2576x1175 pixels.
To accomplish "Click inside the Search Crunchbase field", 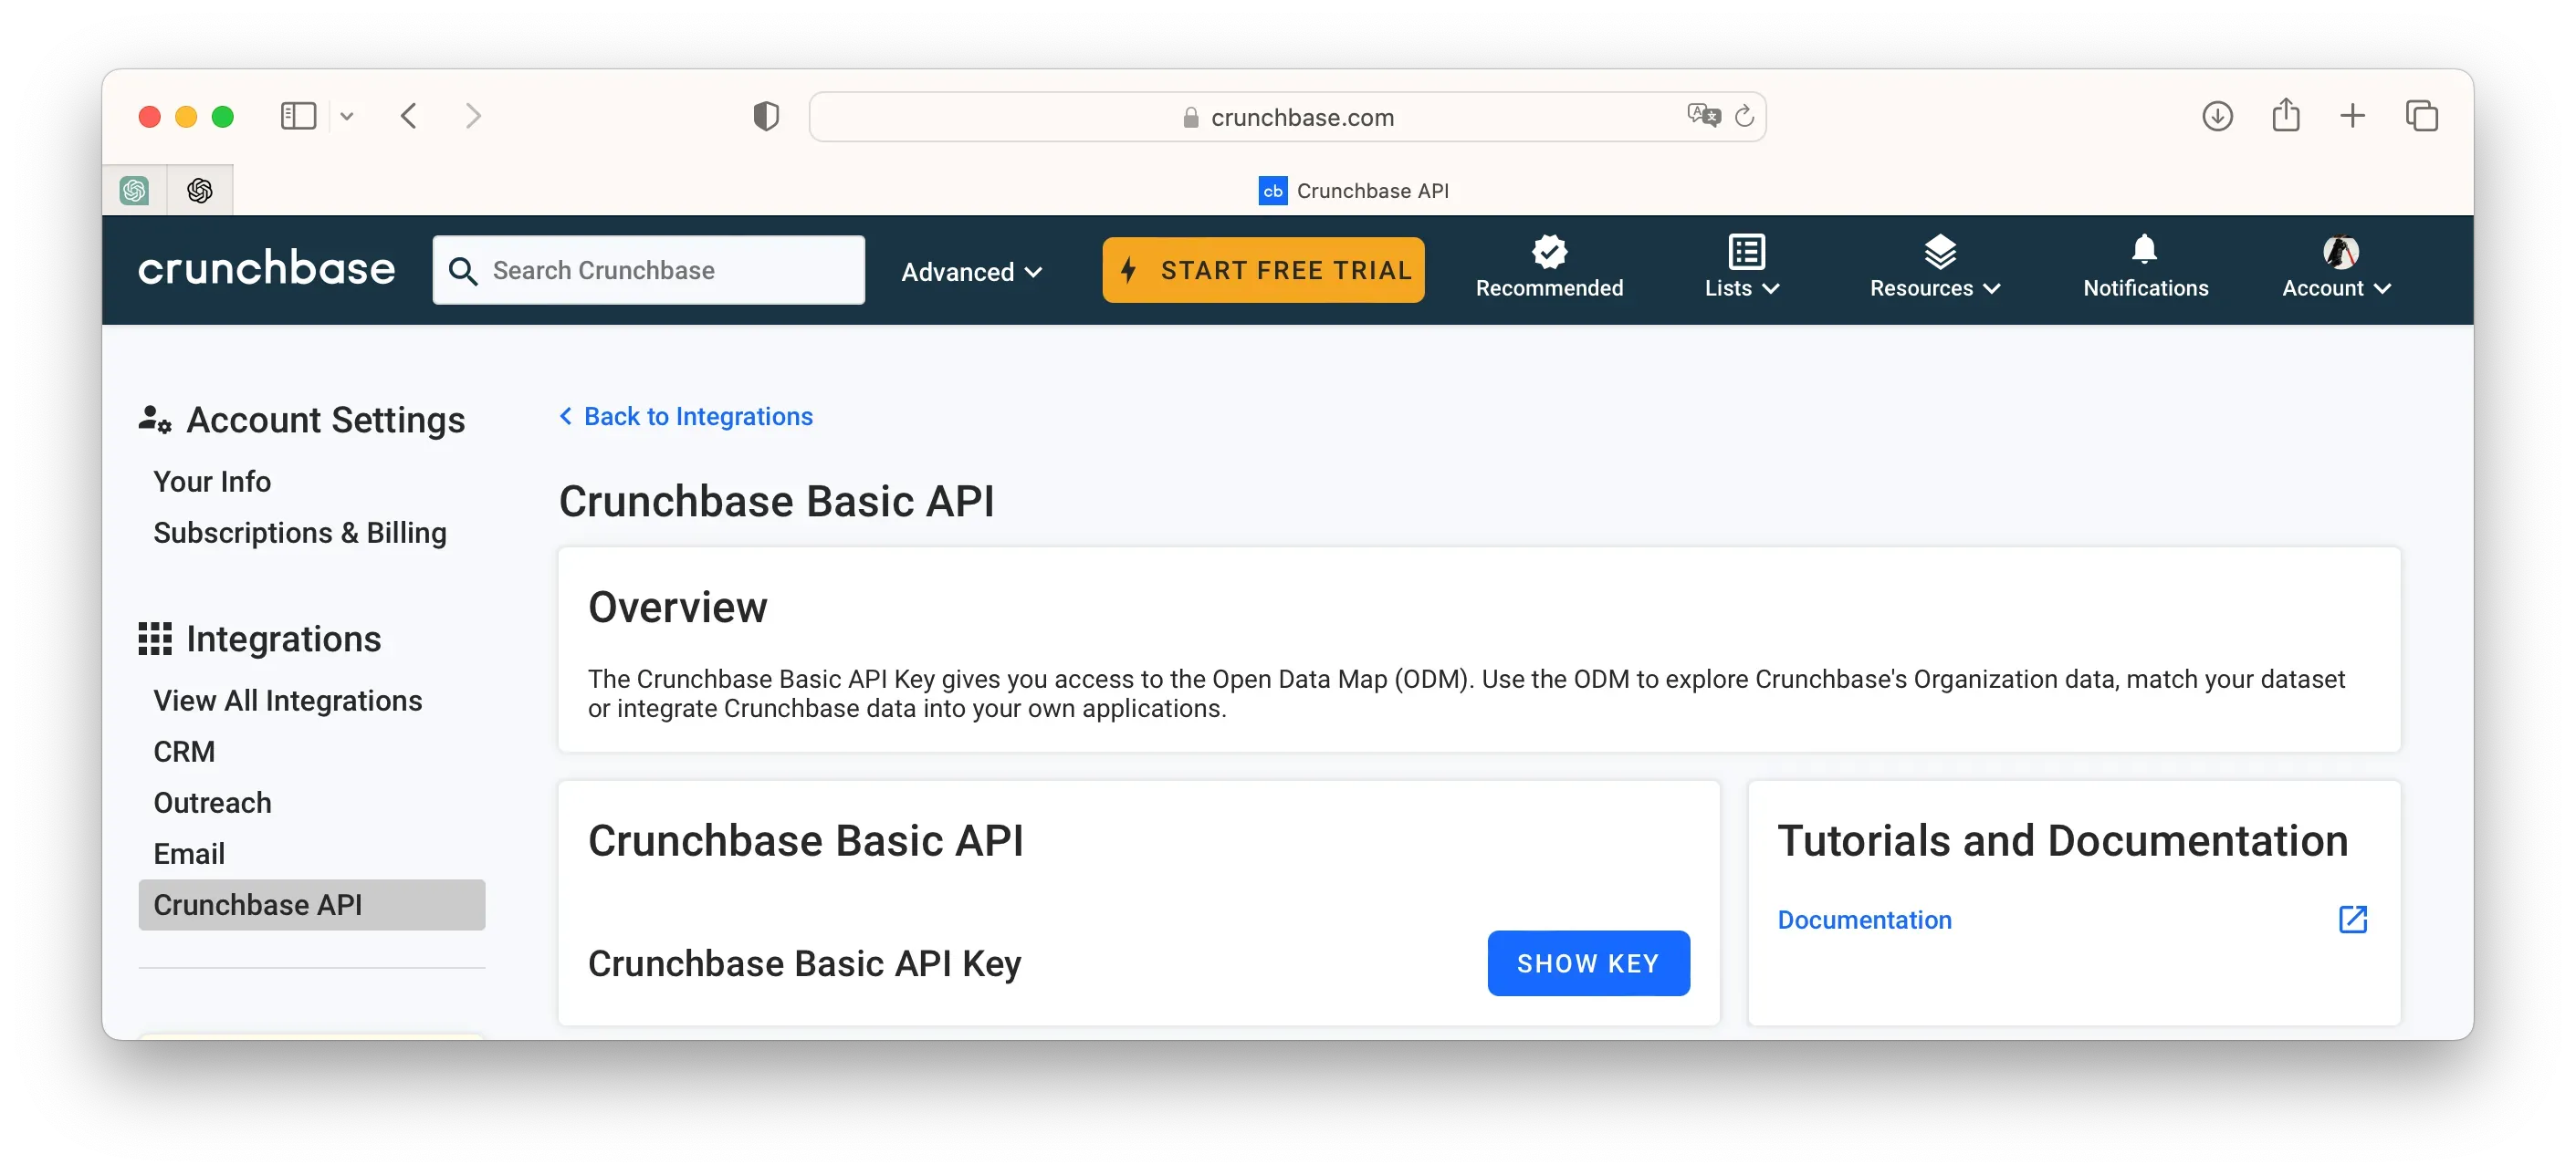I will tap(650, 270).
